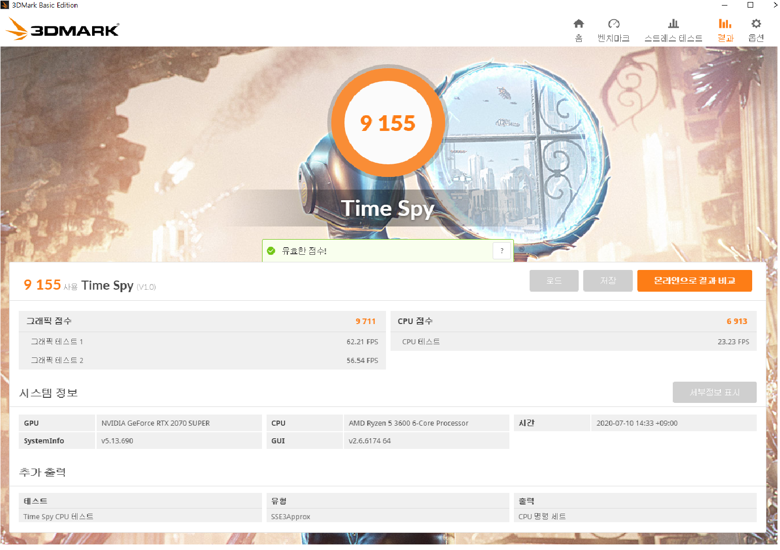Select the CPU score value 6 913
This screenshot has height=550, width=780.
(737, 321)
